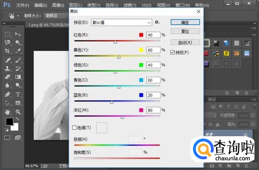Viewport: 259px width, 170px height.
Task: Click the foreground color swatch
Action: 9,121
